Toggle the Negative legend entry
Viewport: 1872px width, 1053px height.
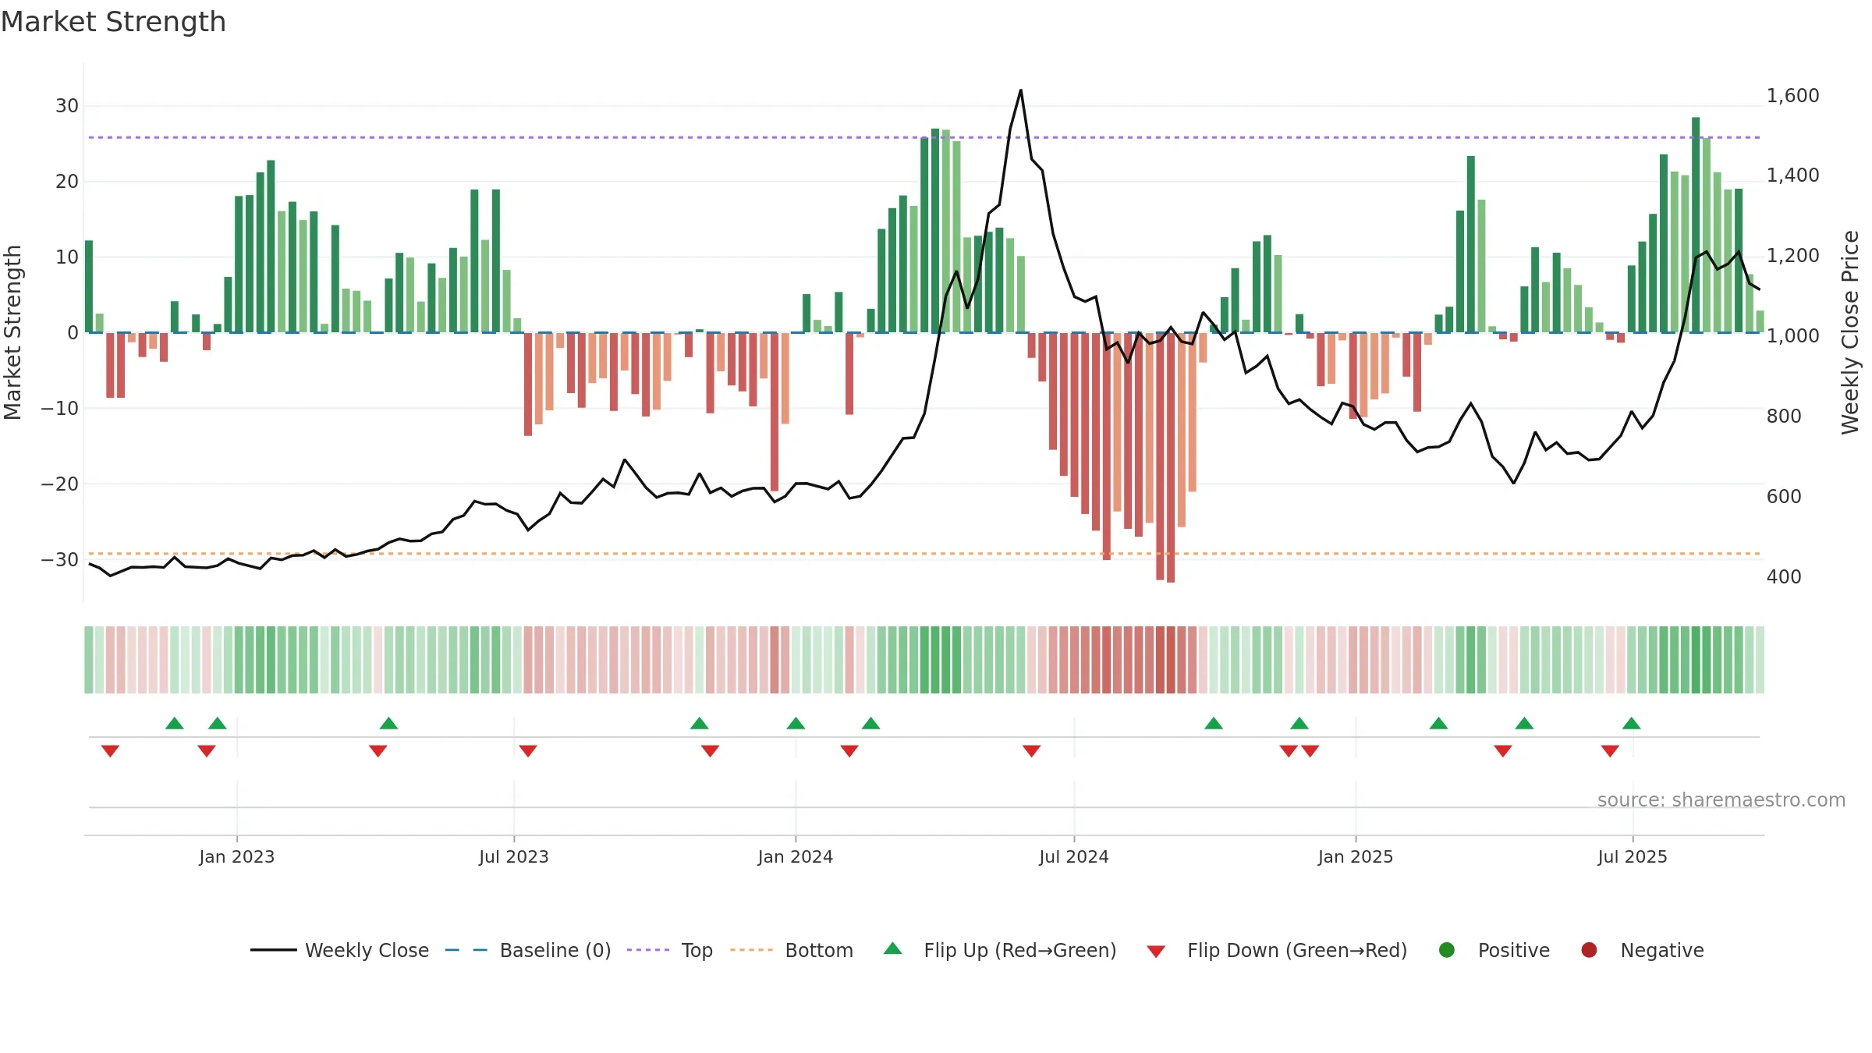coord(1642,950)
